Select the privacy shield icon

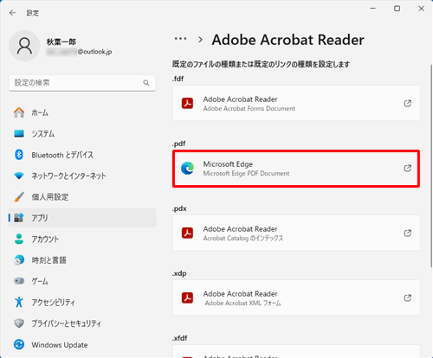point(19,323)
